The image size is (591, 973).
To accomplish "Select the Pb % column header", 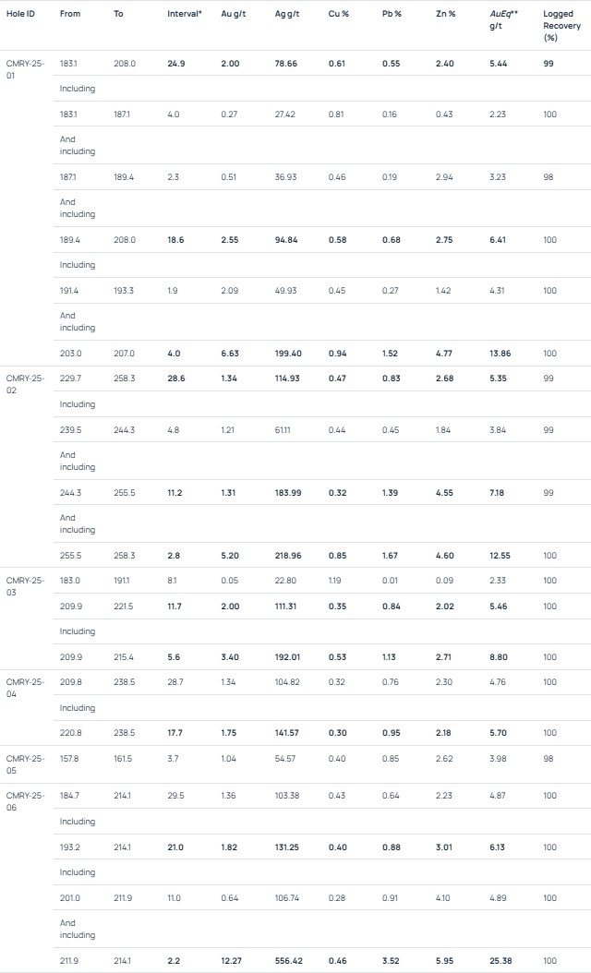I will click(392, 14).
